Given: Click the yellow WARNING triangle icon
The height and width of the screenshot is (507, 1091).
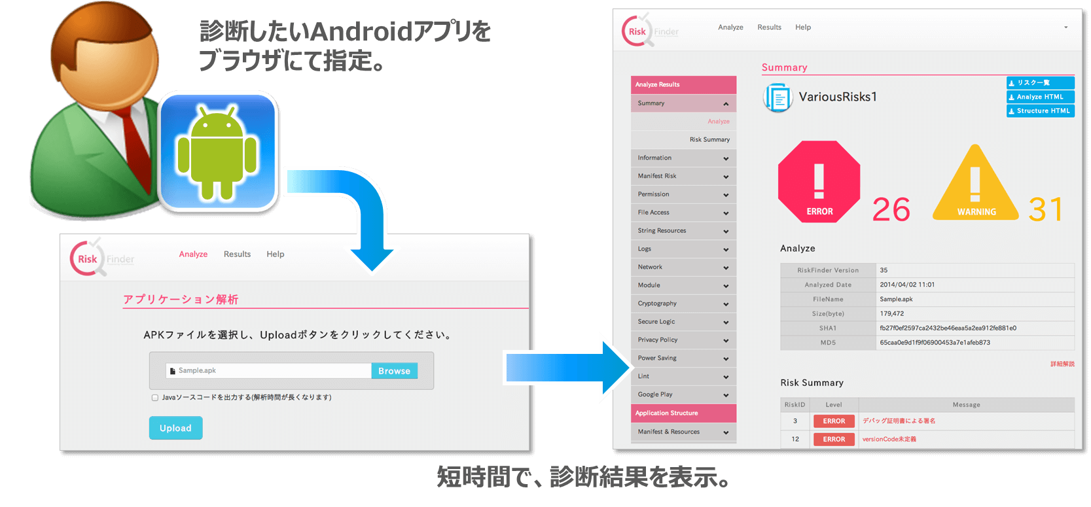Looking at the screenshot, I should (975, 183).
